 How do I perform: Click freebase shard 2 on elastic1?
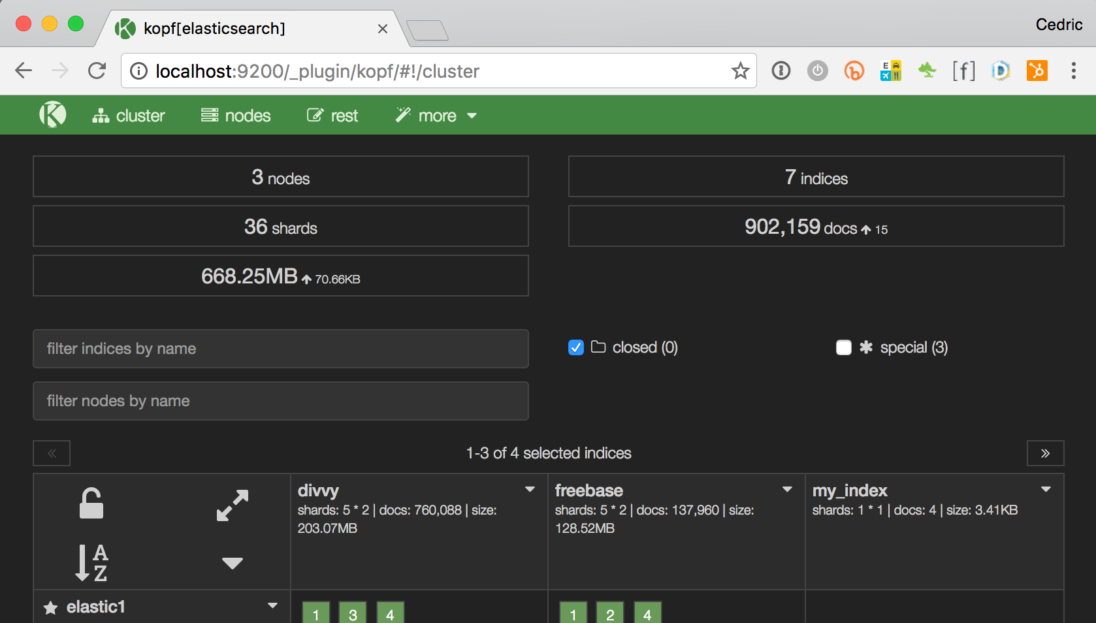pyautogui.click(x=610, y=613)
